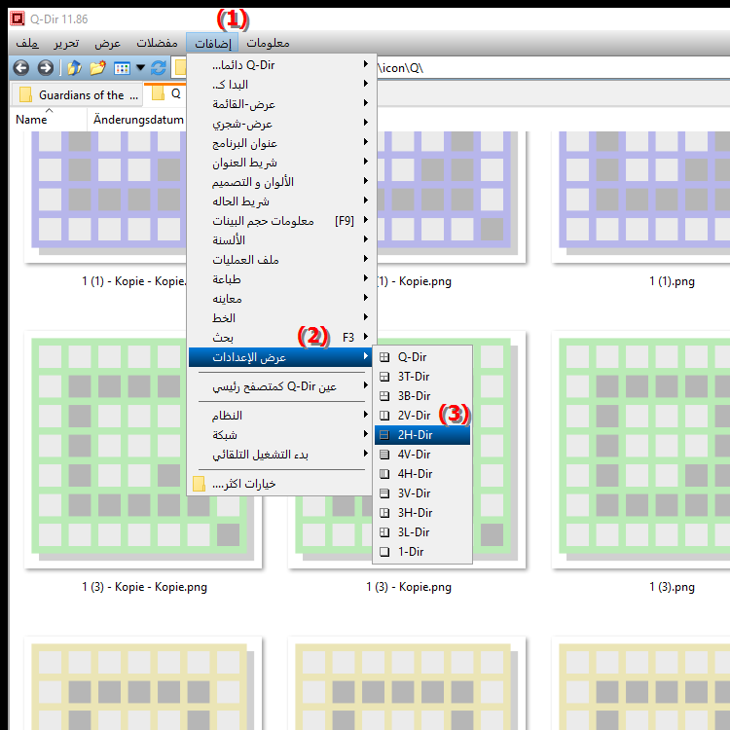
Task: Open the معلومات menu
Action: click(268, 43)
